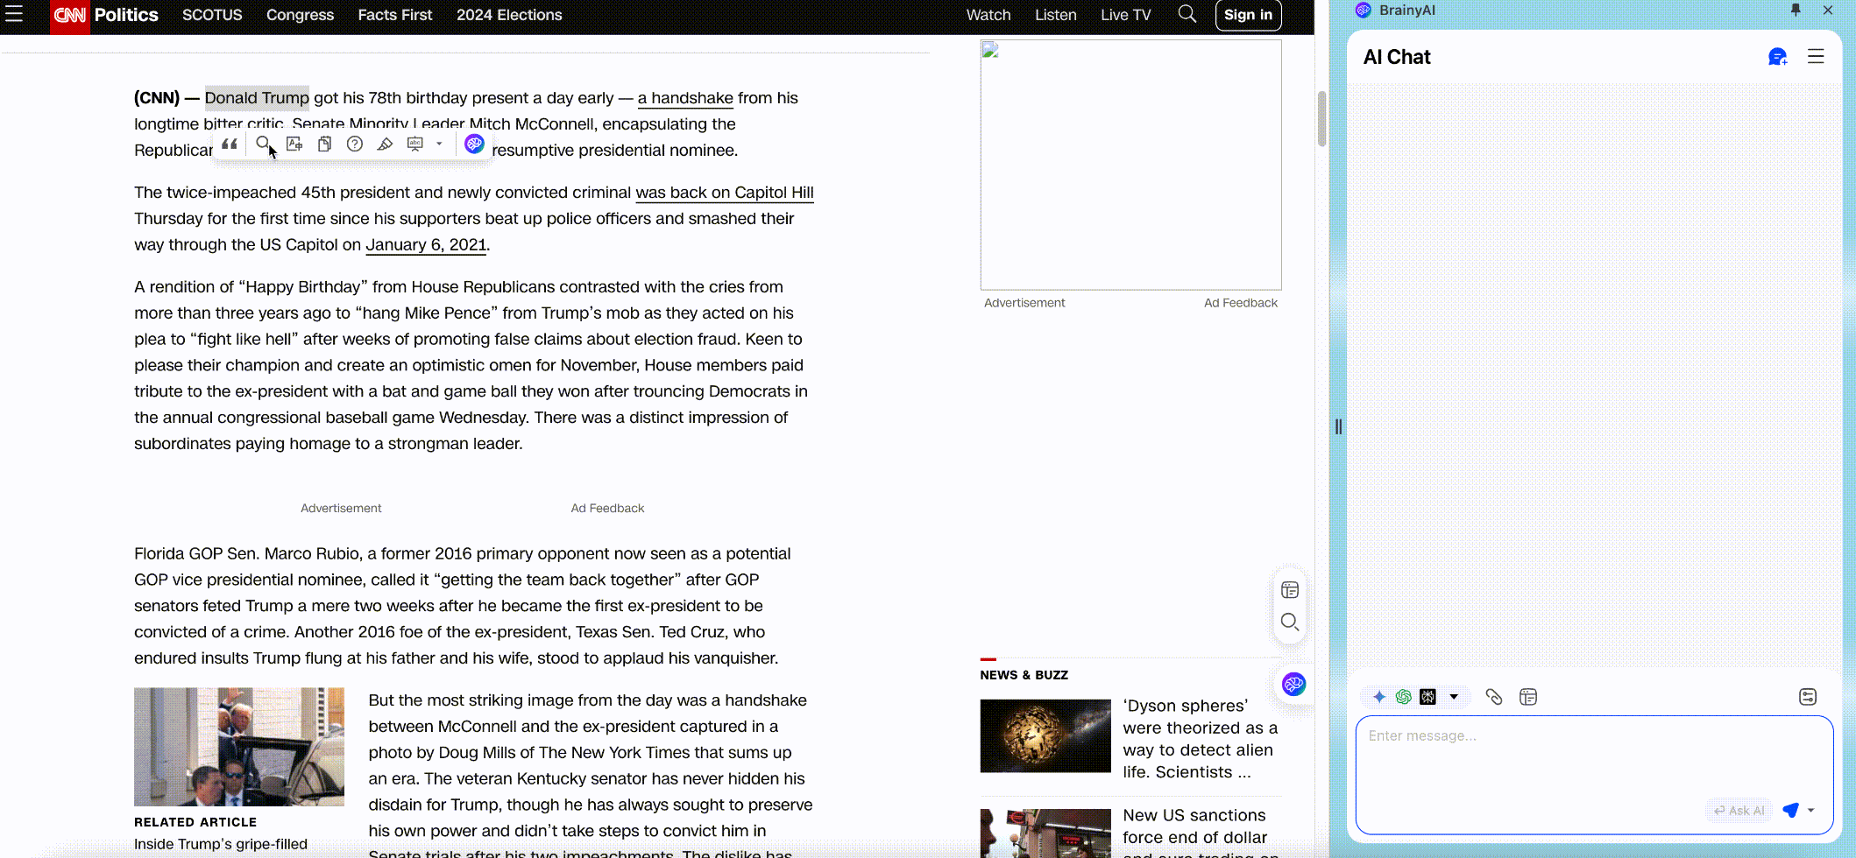Click the page vertical scrollbar thumb
This screenshot has height=858, width=1856.
pos(1321,118)
